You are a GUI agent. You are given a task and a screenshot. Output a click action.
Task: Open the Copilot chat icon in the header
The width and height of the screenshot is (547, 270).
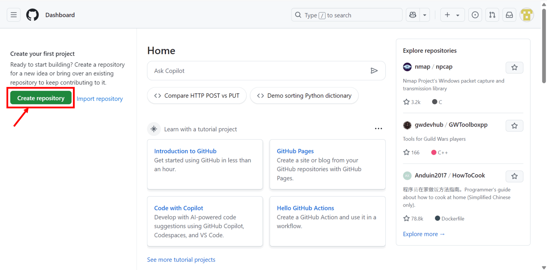(x=413, y=15)
